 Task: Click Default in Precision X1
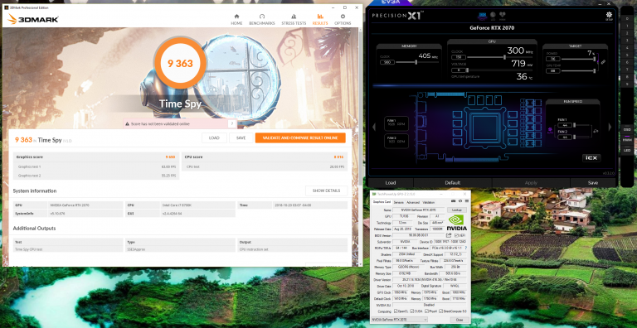[x=453, y=183]
